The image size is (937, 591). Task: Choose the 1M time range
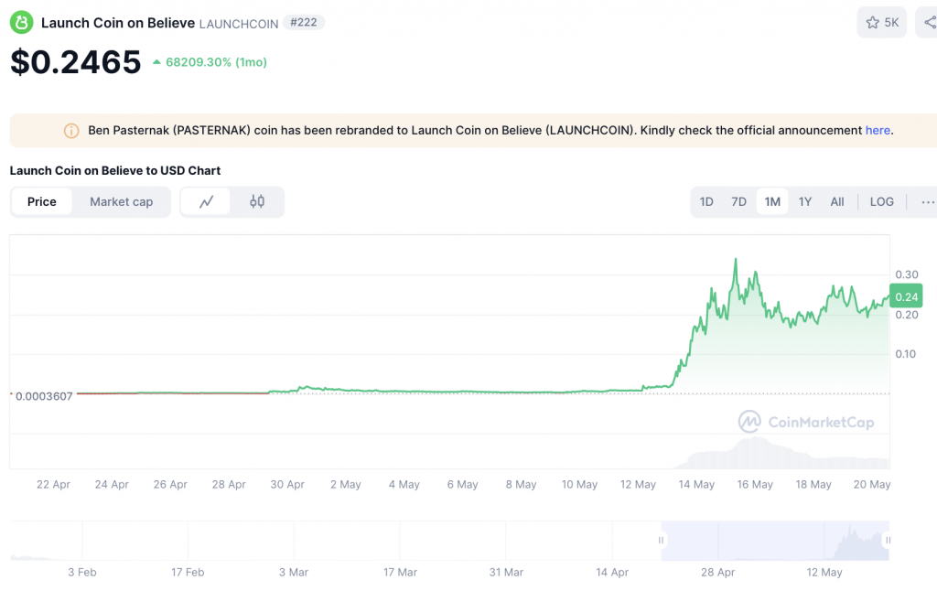click(x=772, y=202)
